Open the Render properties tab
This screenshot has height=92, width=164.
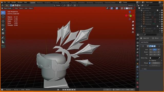pos(138,43)
